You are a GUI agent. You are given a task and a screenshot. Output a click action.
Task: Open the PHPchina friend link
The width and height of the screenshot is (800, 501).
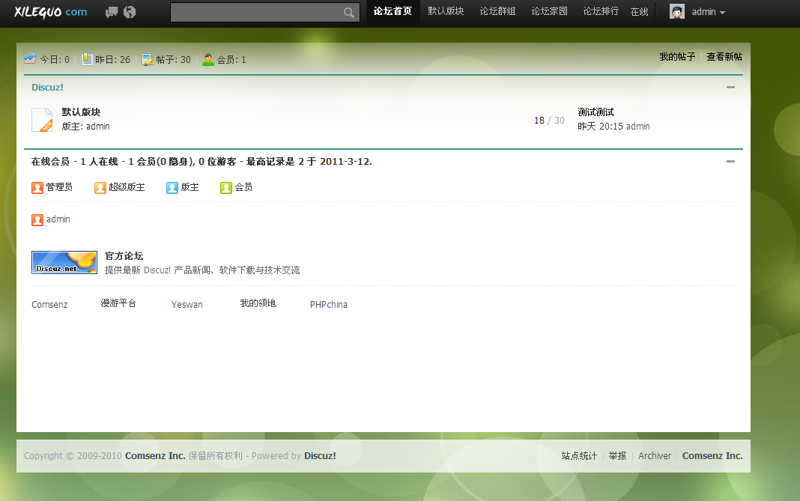pyautogui.click(x=329, y=305)
